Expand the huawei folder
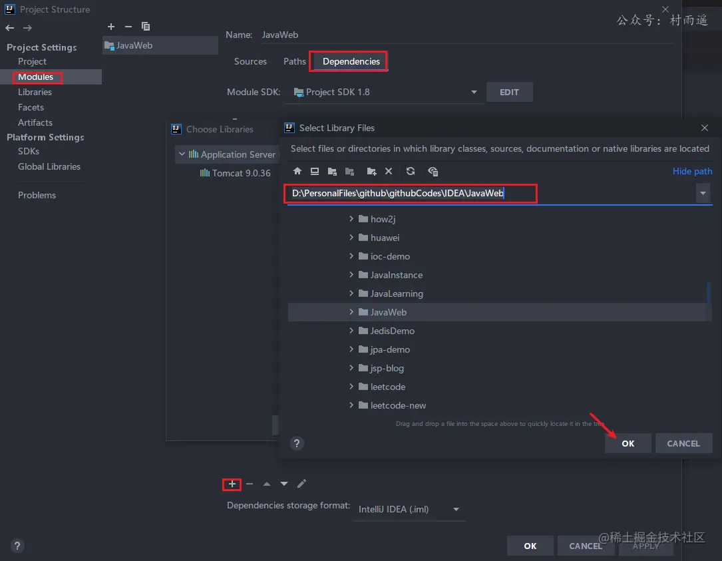The width and height of the screenshot is (722, 561). tap(351, 237)
